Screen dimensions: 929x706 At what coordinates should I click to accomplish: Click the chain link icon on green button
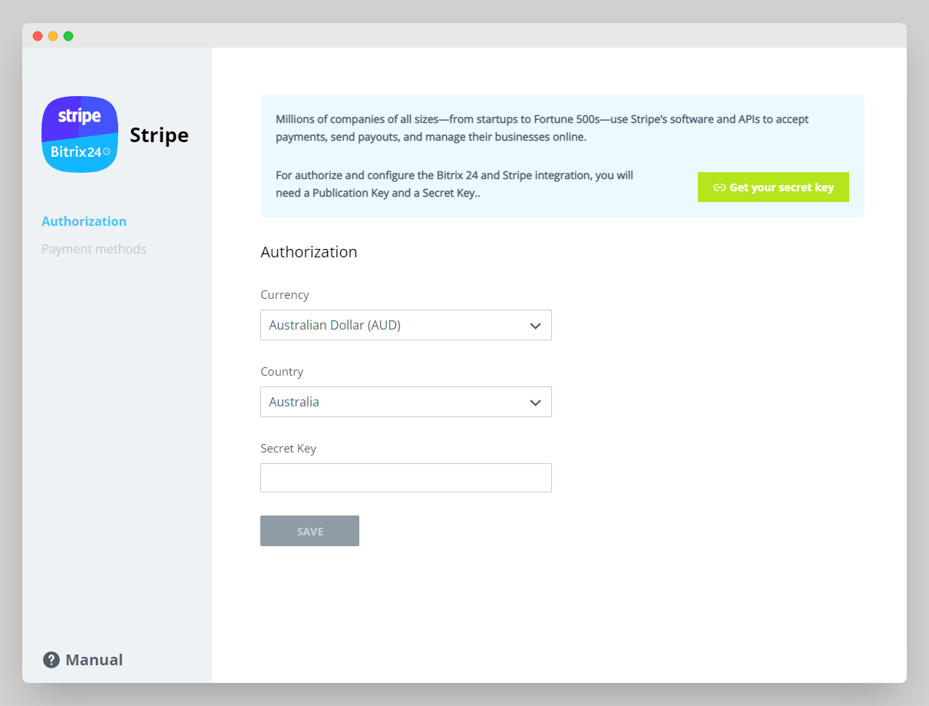point(719,187)
